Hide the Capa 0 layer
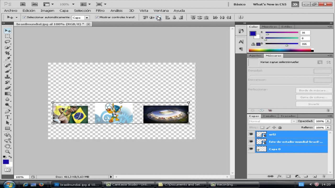335x188 pixels. point(251,149)
